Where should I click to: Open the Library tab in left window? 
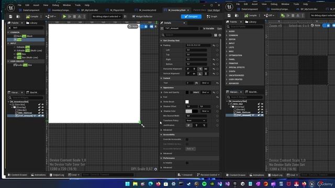(x=32, y=23)
